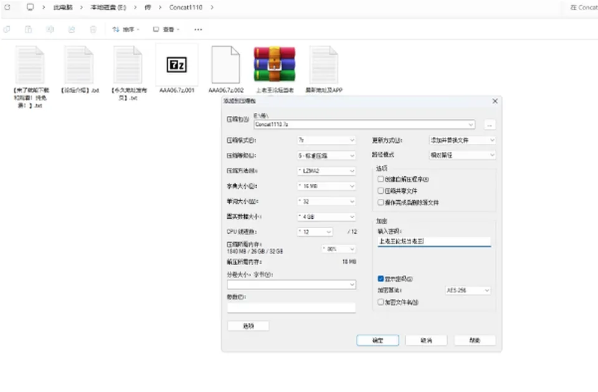Click the Help button in the archive dialog
The height and width of the screenshot is (392, 598).
pyautogui.click(x=475, y=340)
